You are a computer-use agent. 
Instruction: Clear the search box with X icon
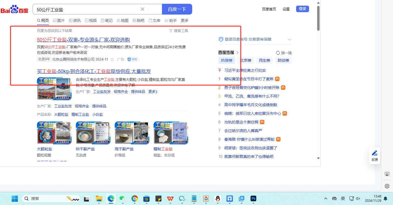pyautogui.click(x=143, y=9)
